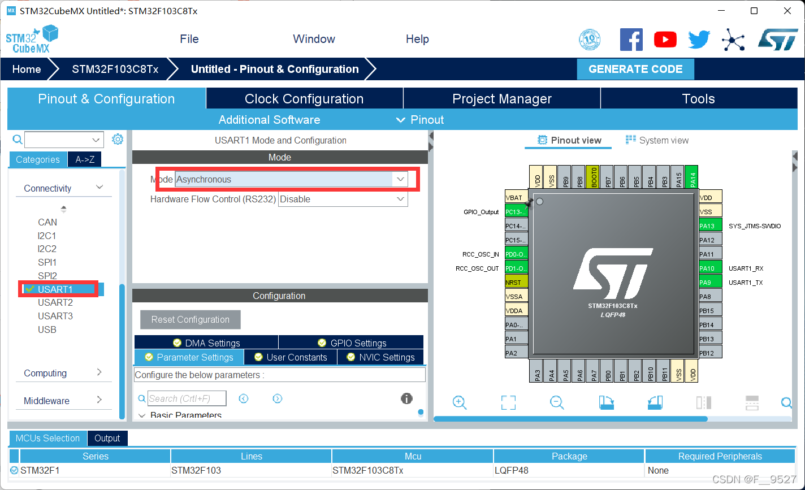Image resolution: width=805 pixels, height=490 pixels.
Task: Rotate chip counter-clockwise icon
Action: [655, 402]
